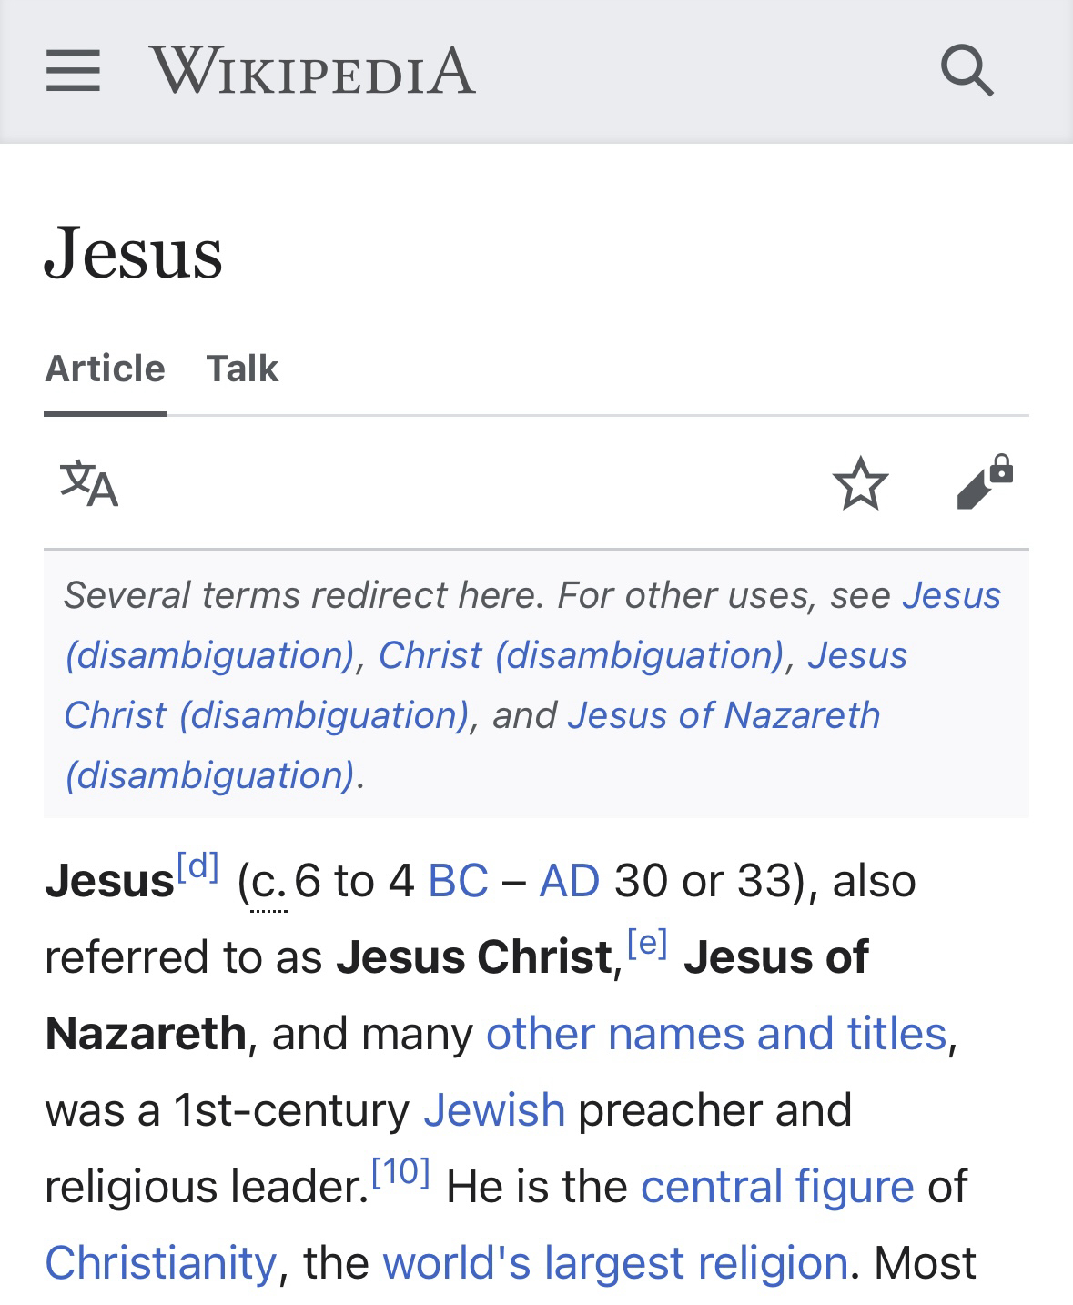This screenshot has height=1305, width=1073.
Task: Follow the AD link
Action: 570,881
